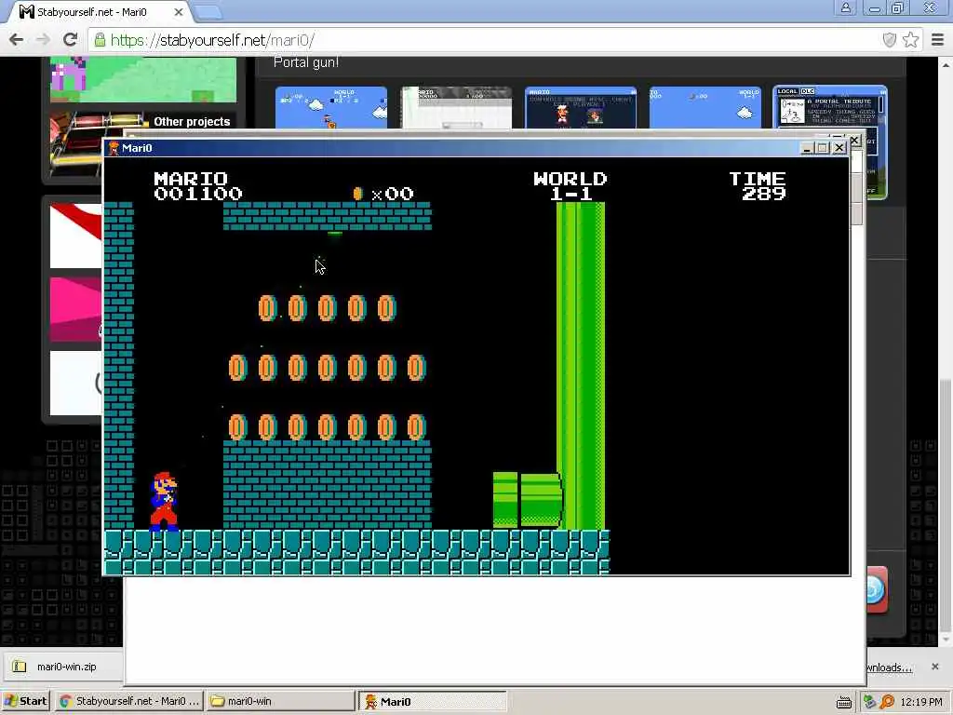953x715 pixels.
Task: Switch to mari0-win folder taskbar button
Action: tap(280, 701)
